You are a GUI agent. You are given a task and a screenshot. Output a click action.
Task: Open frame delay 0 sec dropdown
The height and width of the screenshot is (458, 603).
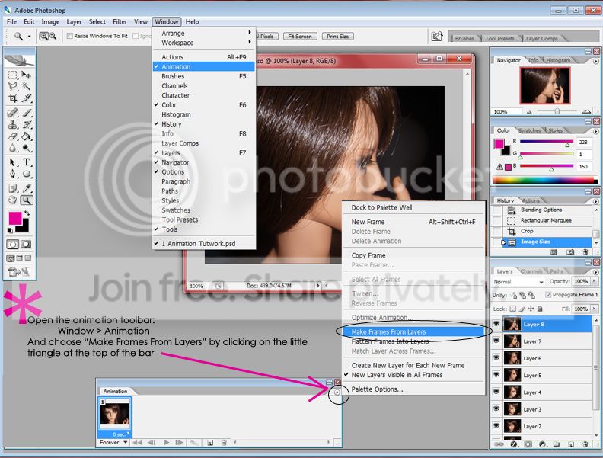click(121, 434)
